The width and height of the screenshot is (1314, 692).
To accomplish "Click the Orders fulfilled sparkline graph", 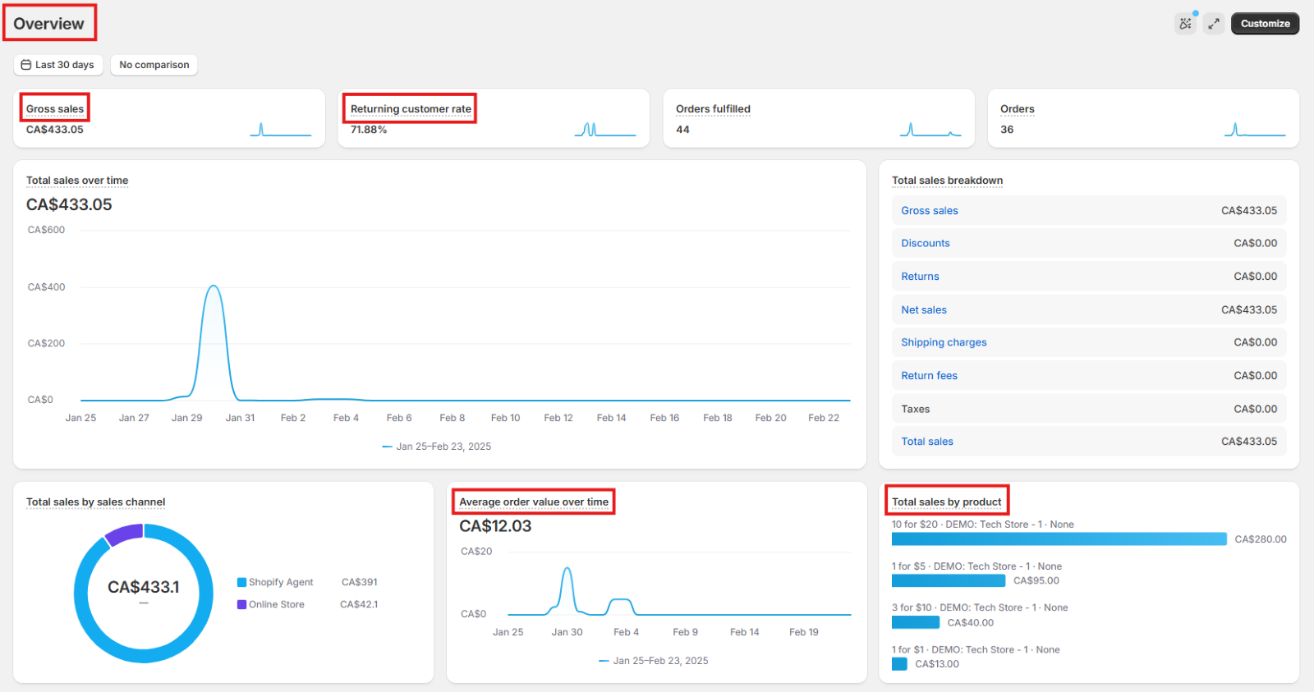I will coord(930,130).
